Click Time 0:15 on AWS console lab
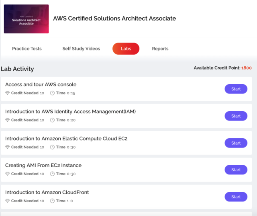The height and width of the screenshot is (216, 257). coord(65,93)
